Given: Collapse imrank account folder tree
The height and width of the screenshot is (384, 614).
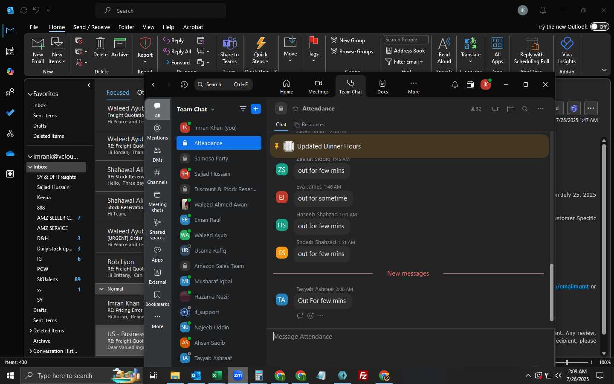Looking at the screenshot, I should tap(30, 157).
